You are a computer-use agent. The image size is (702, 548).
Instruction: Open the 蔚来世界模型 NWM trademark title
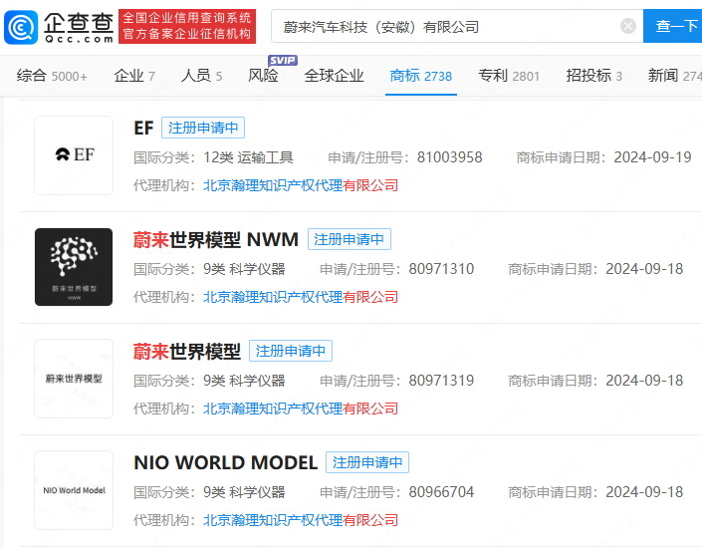215,239
